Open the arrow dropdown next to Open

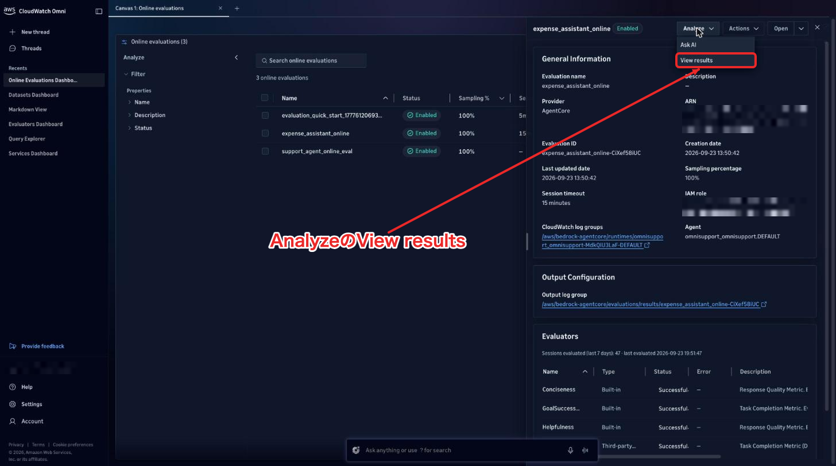(x=801, y=28)
